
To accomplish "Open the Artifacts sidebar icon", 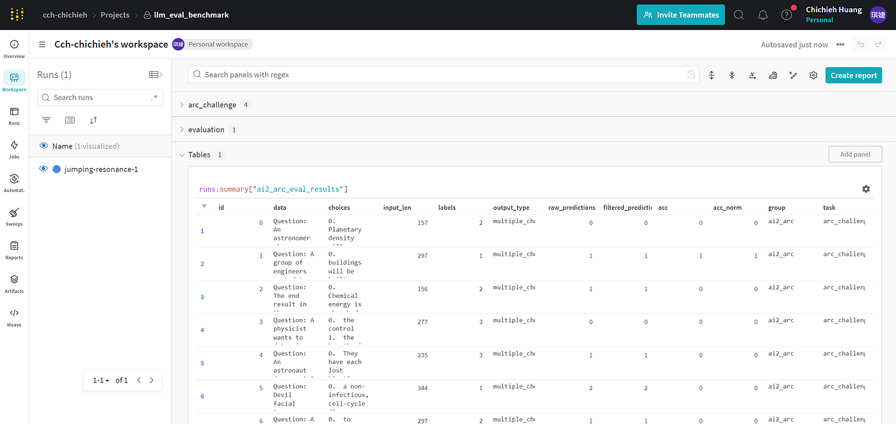I will click(x=14, y=283).
